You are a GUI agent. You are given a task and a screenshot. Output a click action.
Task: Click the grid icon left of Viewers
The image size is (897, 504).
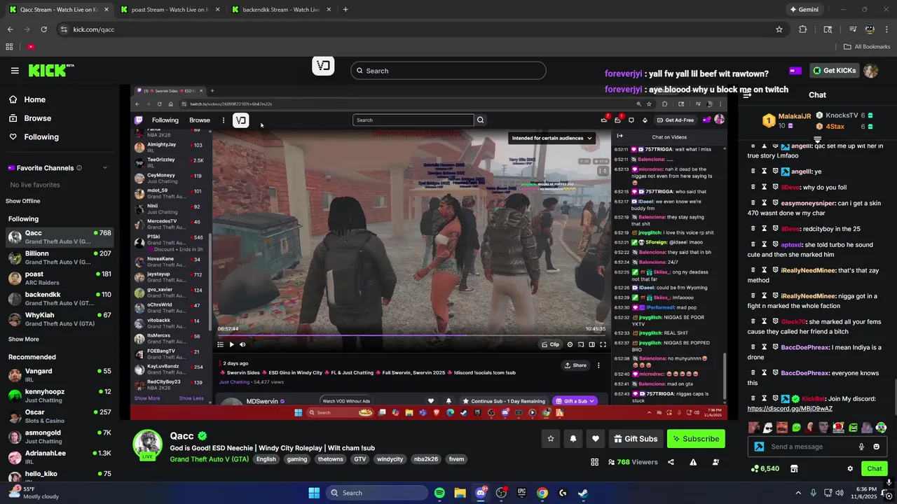point(594,462)
